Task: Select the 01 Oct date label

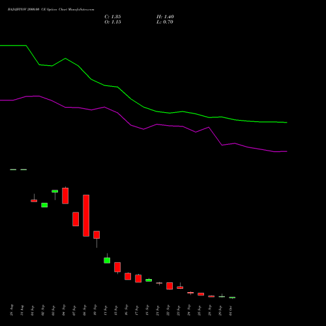Action: click(231, 310)
